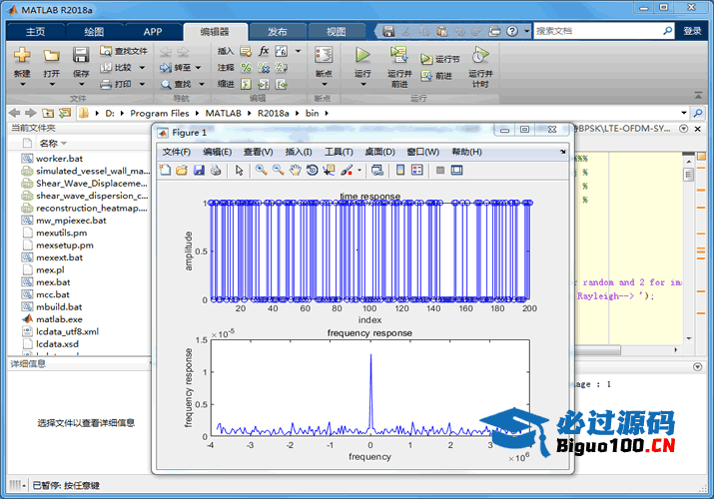
Task: Switch to the 发布 tab
Action: click(x=277, y=32)
